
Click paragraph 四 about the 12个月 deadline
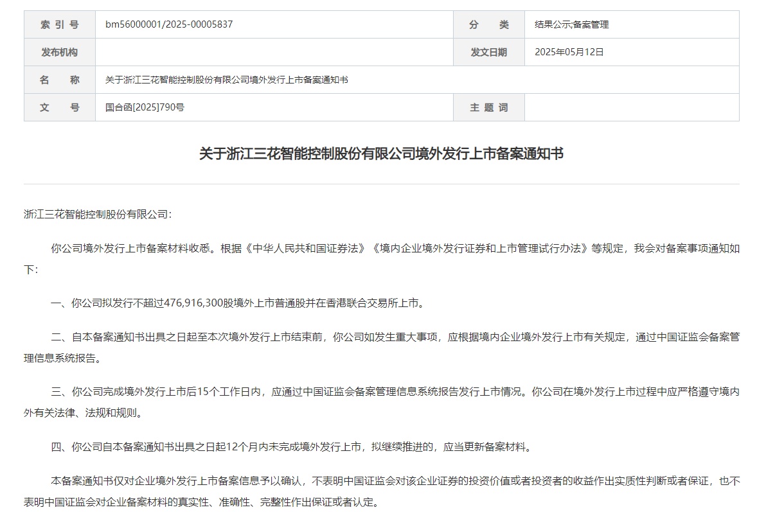(292, 447)
